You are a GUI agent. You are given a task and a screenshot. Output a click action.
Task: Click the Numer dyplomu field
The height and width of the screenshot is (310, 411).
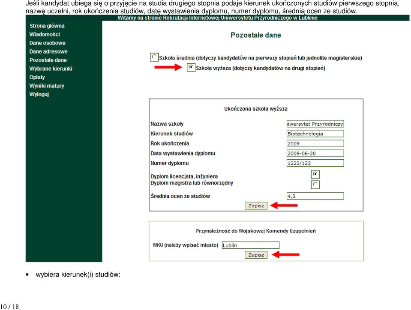pos(315,163)
